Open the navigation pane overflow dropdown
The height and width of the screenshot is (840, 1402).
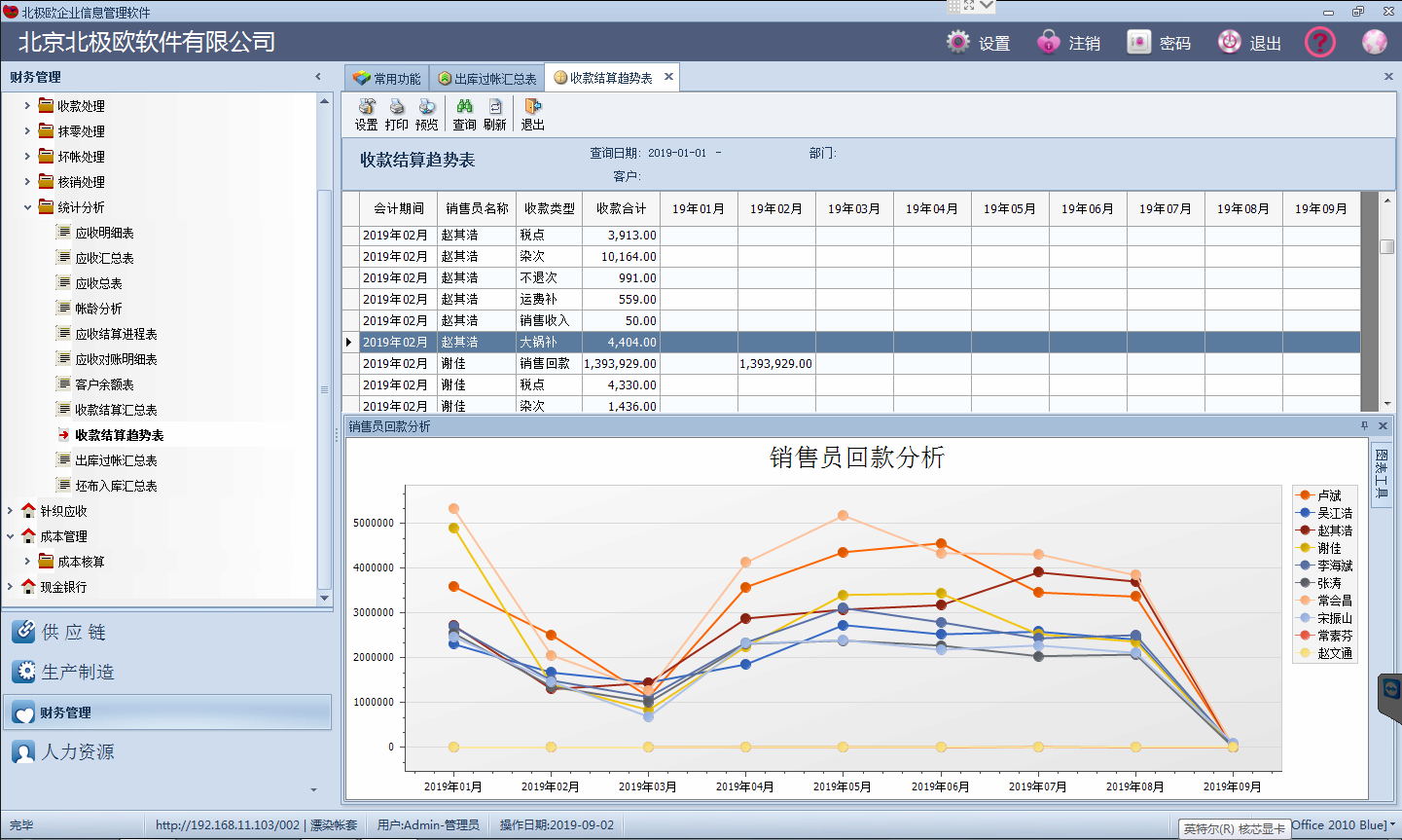(x=313, y=789)
